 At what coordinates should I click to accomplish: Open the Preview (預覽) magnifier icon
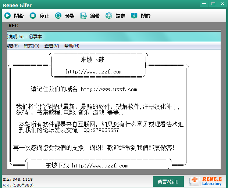point(58,16)
